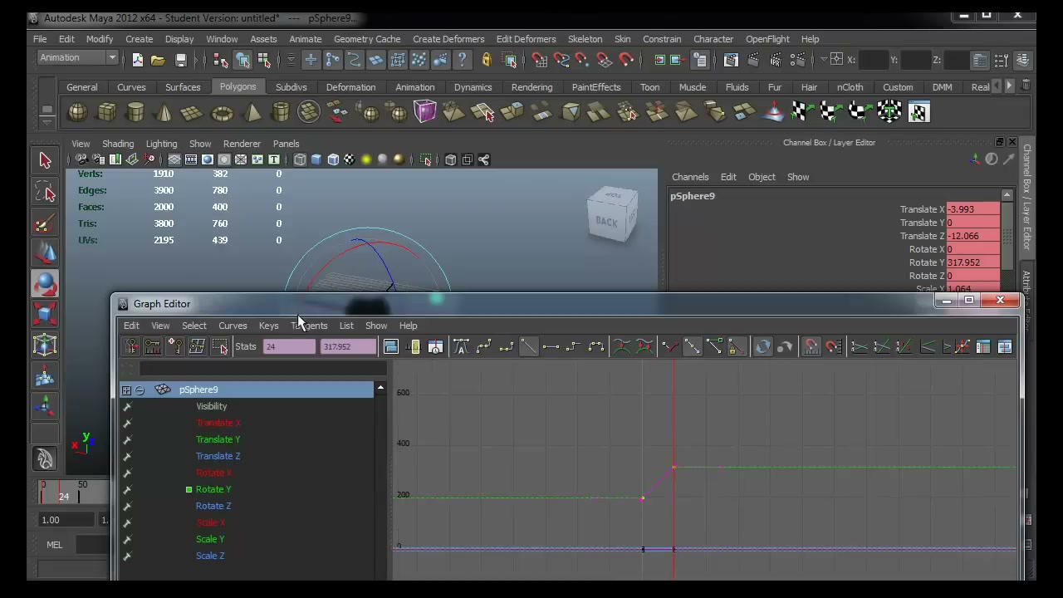Viewport: 1063px width, 598px height.
Task: Create new scene with the document icon
Action: coord(137,60)
